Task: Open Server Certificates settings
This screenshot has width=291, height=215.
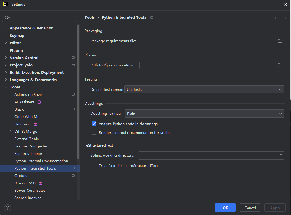Action: tap(30, 191)
